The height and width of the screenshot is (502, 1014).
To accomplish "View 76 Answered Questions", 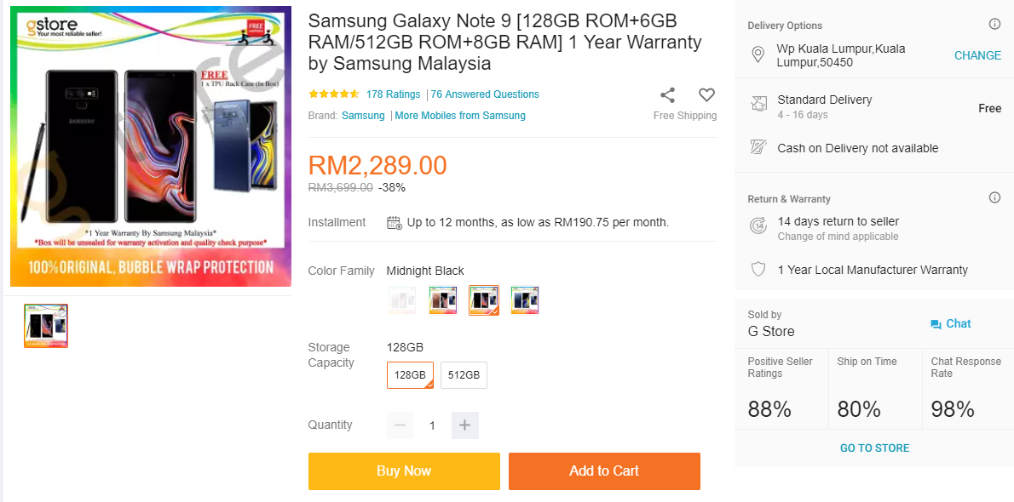I will (x=485, y=94).
